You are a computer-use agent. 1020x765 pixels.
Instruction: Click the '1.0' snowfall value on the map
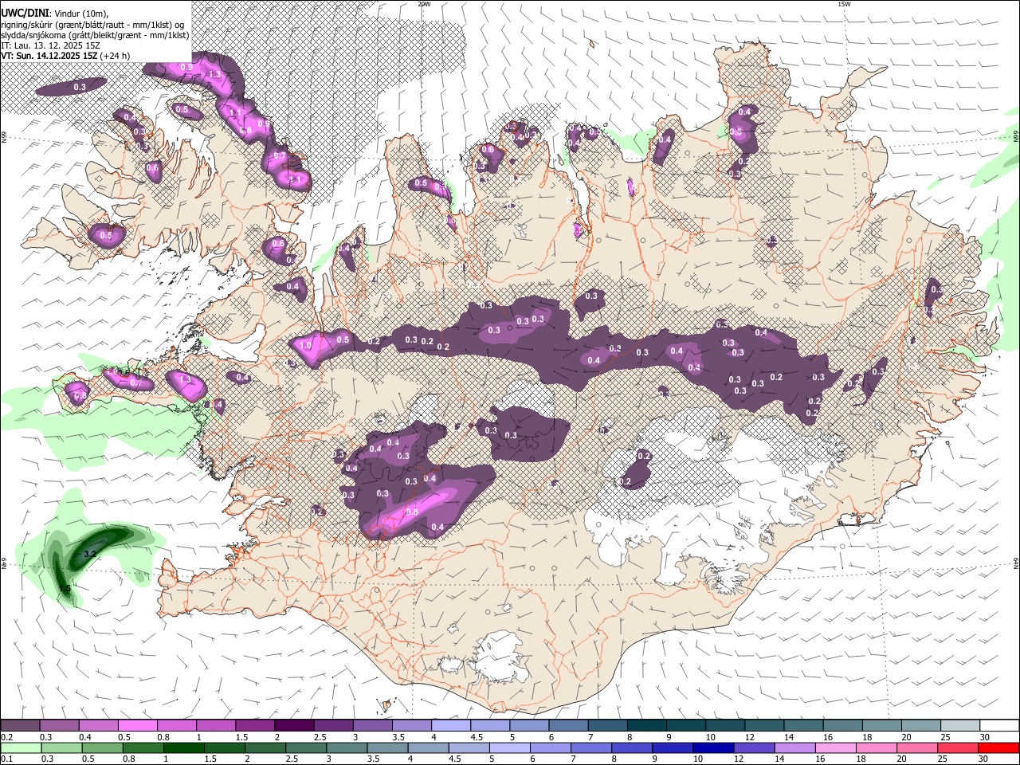(305, 345)
